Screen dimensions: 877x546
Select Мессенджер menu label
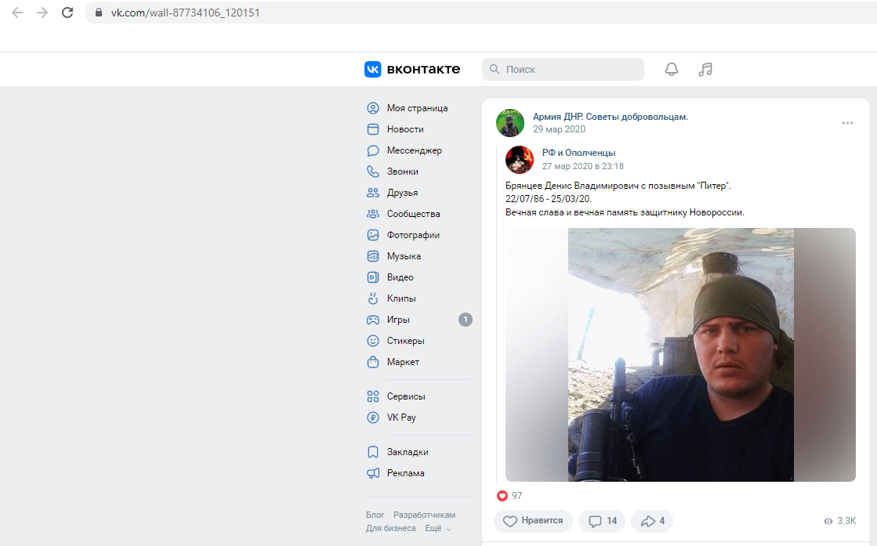(415, 150)
